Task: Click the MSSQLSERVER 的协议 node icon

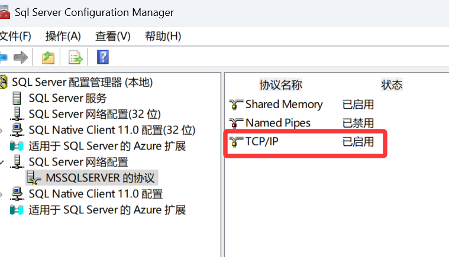Action: (x=34, y=178)
